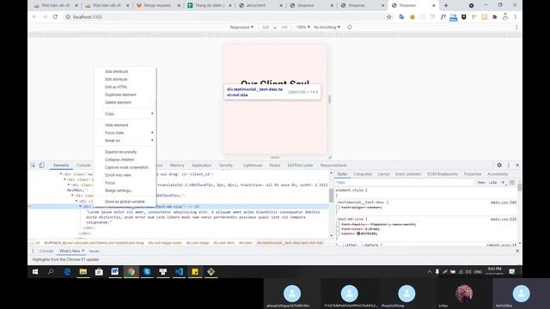This screenshot has width=550, height=309.
Task: Close the What's New drawer tab
Action: pyautogui.click(x=83, y=251)
